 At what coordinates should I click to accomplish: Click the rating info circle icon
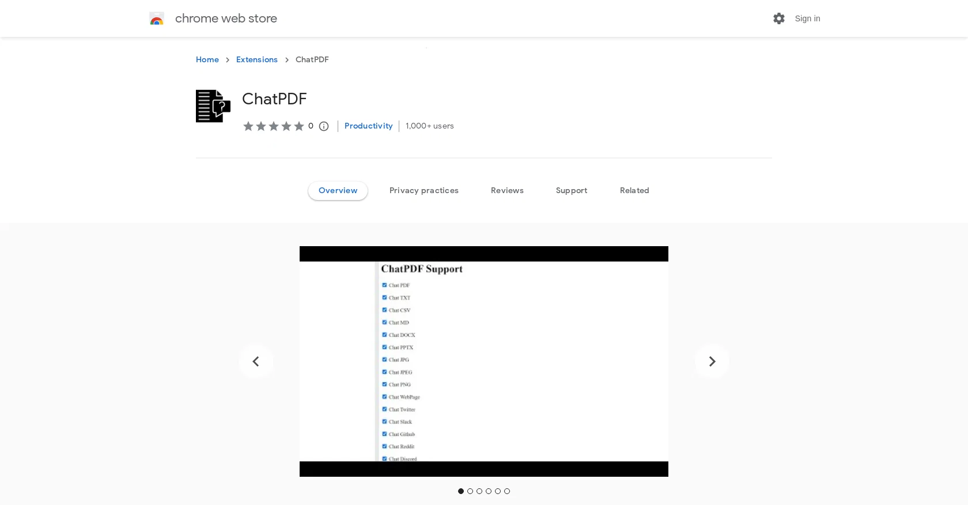point(324,126)
